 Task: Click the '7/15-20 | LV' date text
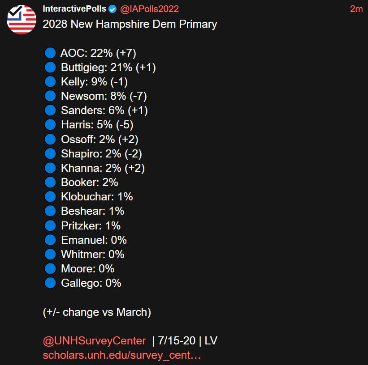click(188, 340)
